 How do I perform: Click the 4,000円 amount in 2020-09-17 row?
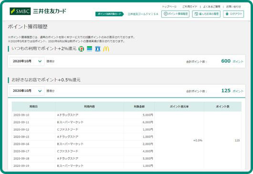point(148,152)
